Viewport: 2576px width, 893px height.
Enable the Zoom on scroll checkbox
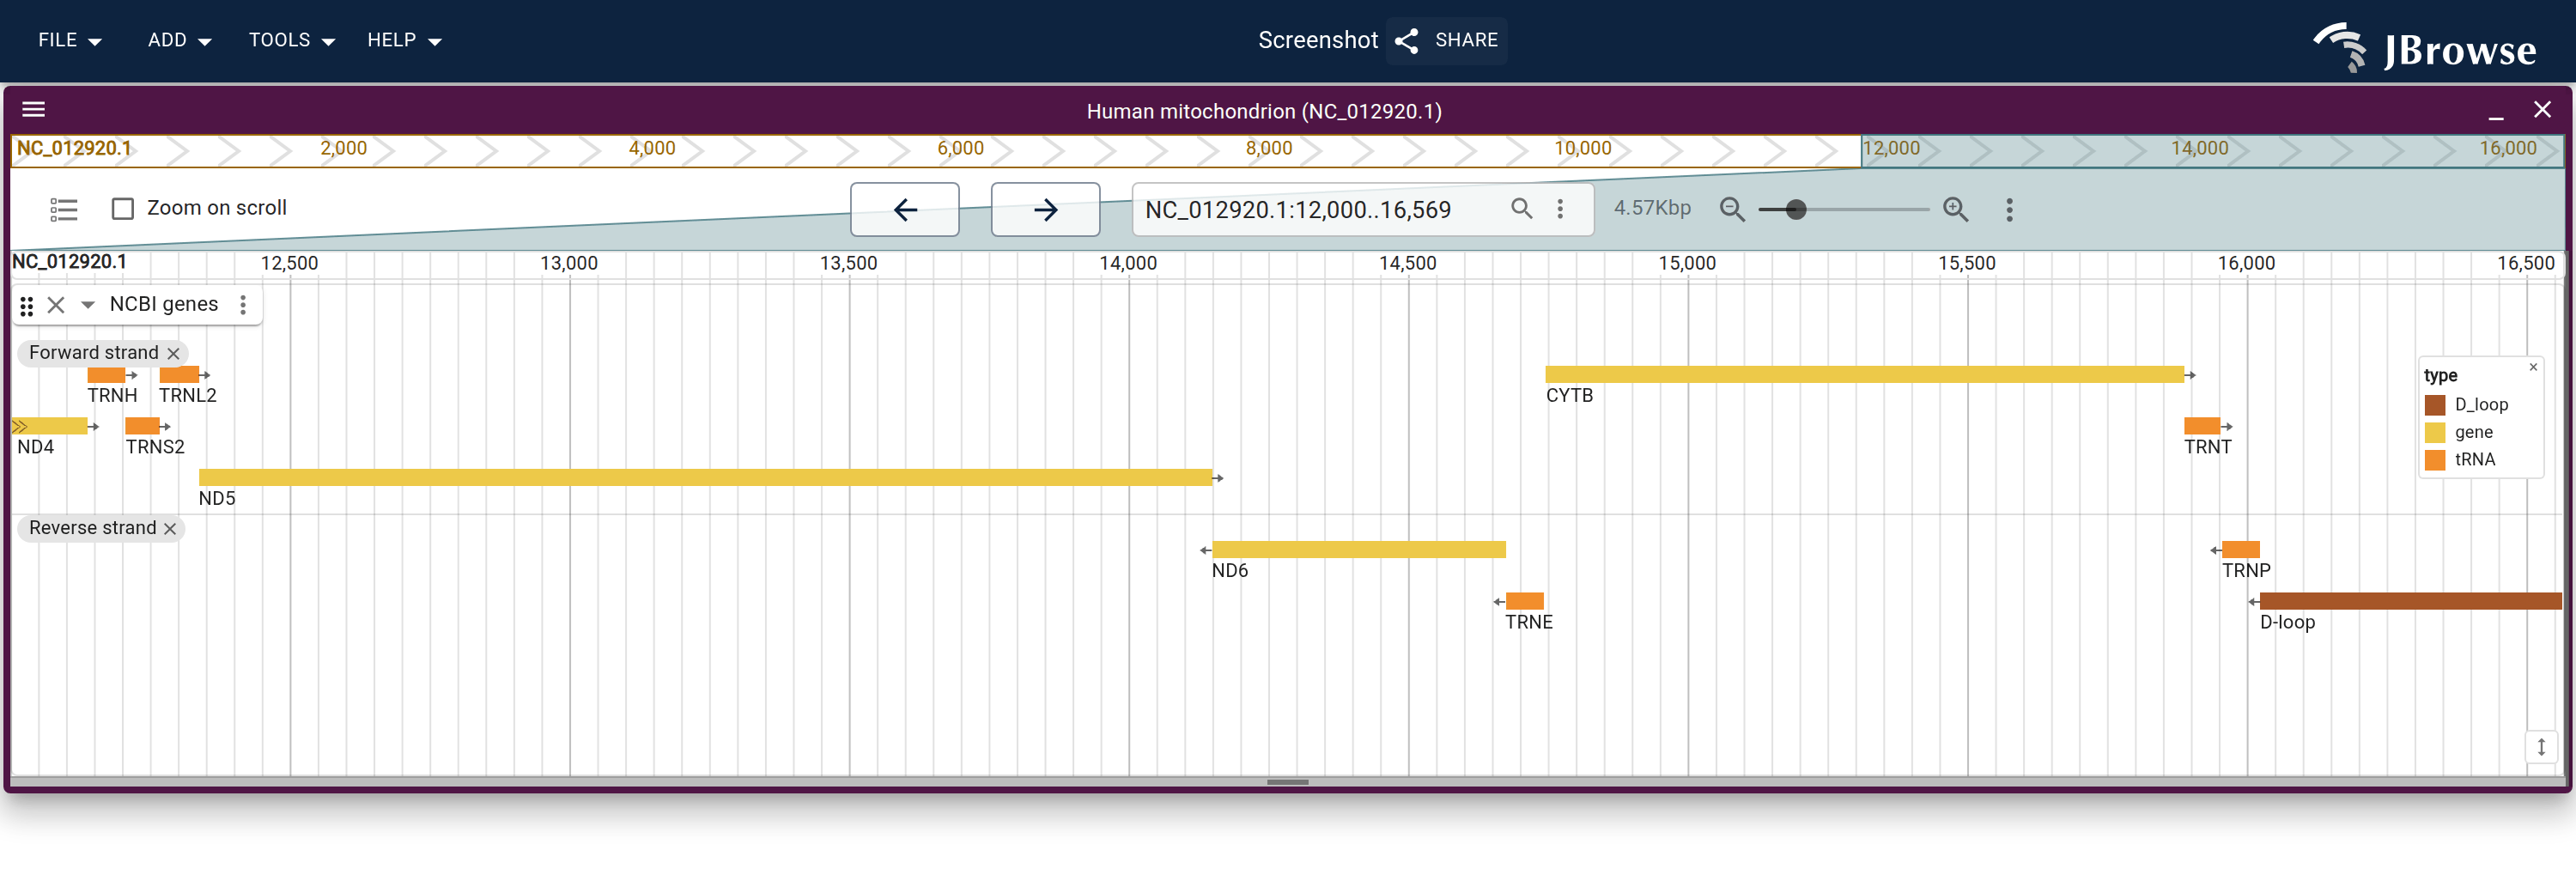[x=123, y=208]
